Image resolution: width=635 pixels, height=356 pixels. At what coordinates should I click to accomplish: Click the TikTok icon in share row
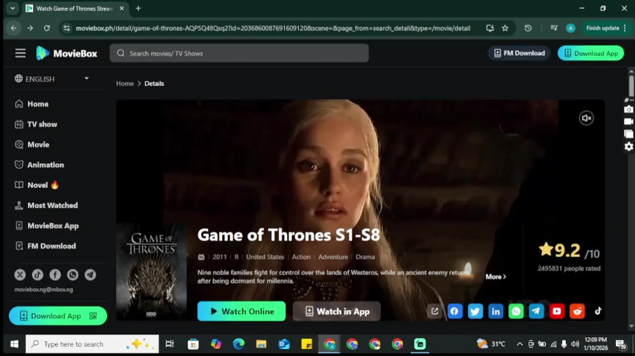tap(598, 311)
